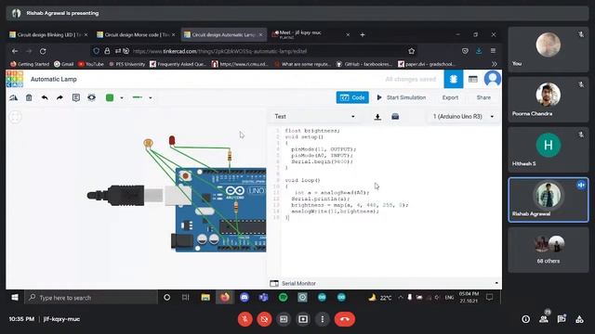
Task: Go back in Firefox
Action: click(x=15, y=51)
